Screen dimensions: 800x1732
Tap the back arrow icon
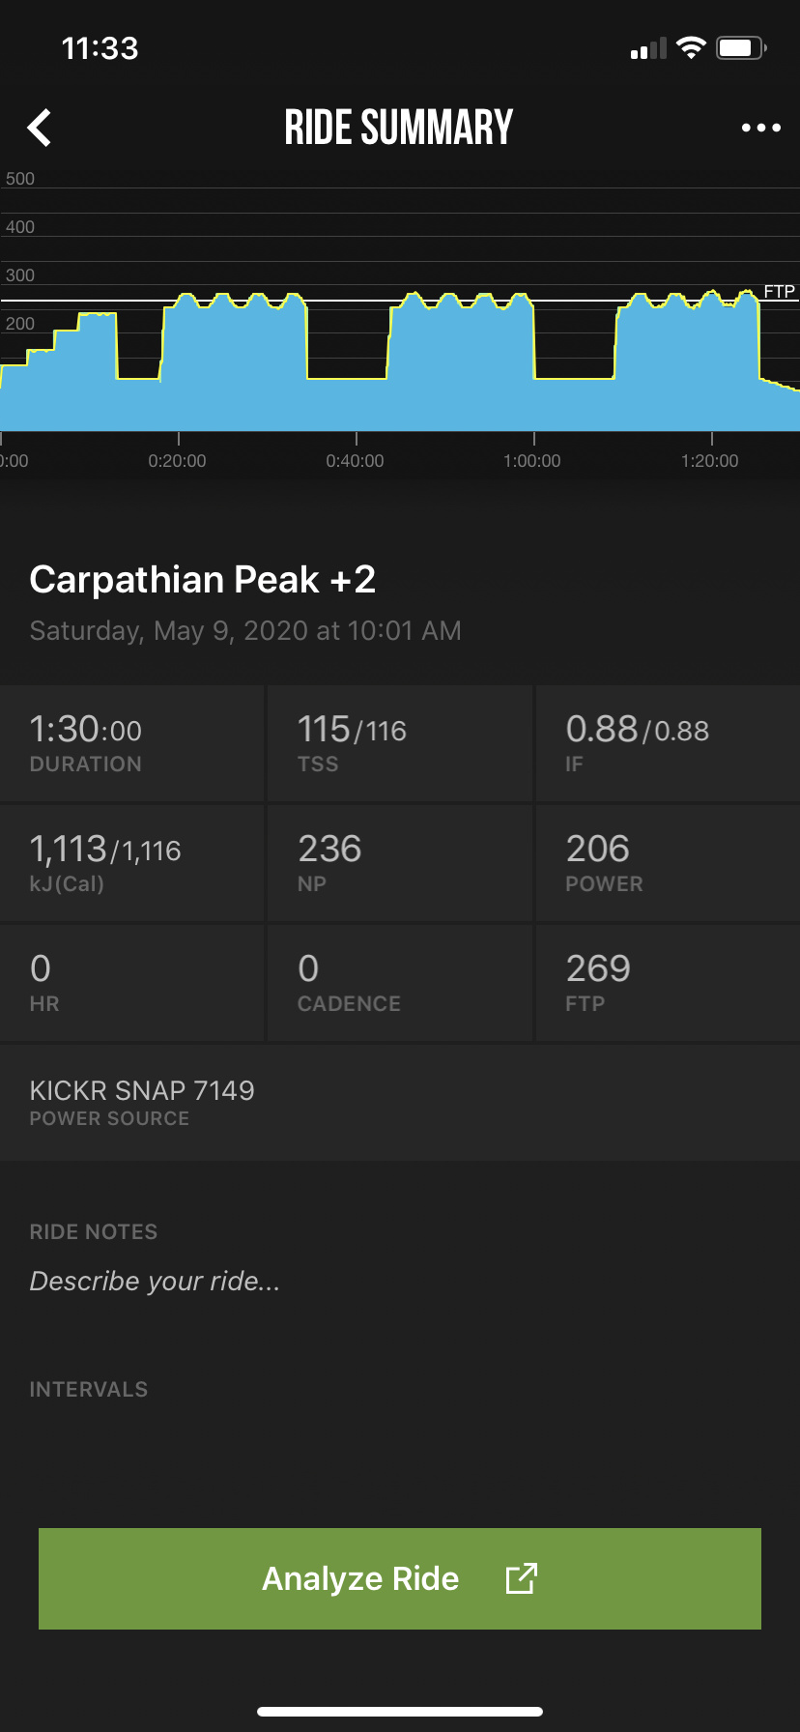40,128
